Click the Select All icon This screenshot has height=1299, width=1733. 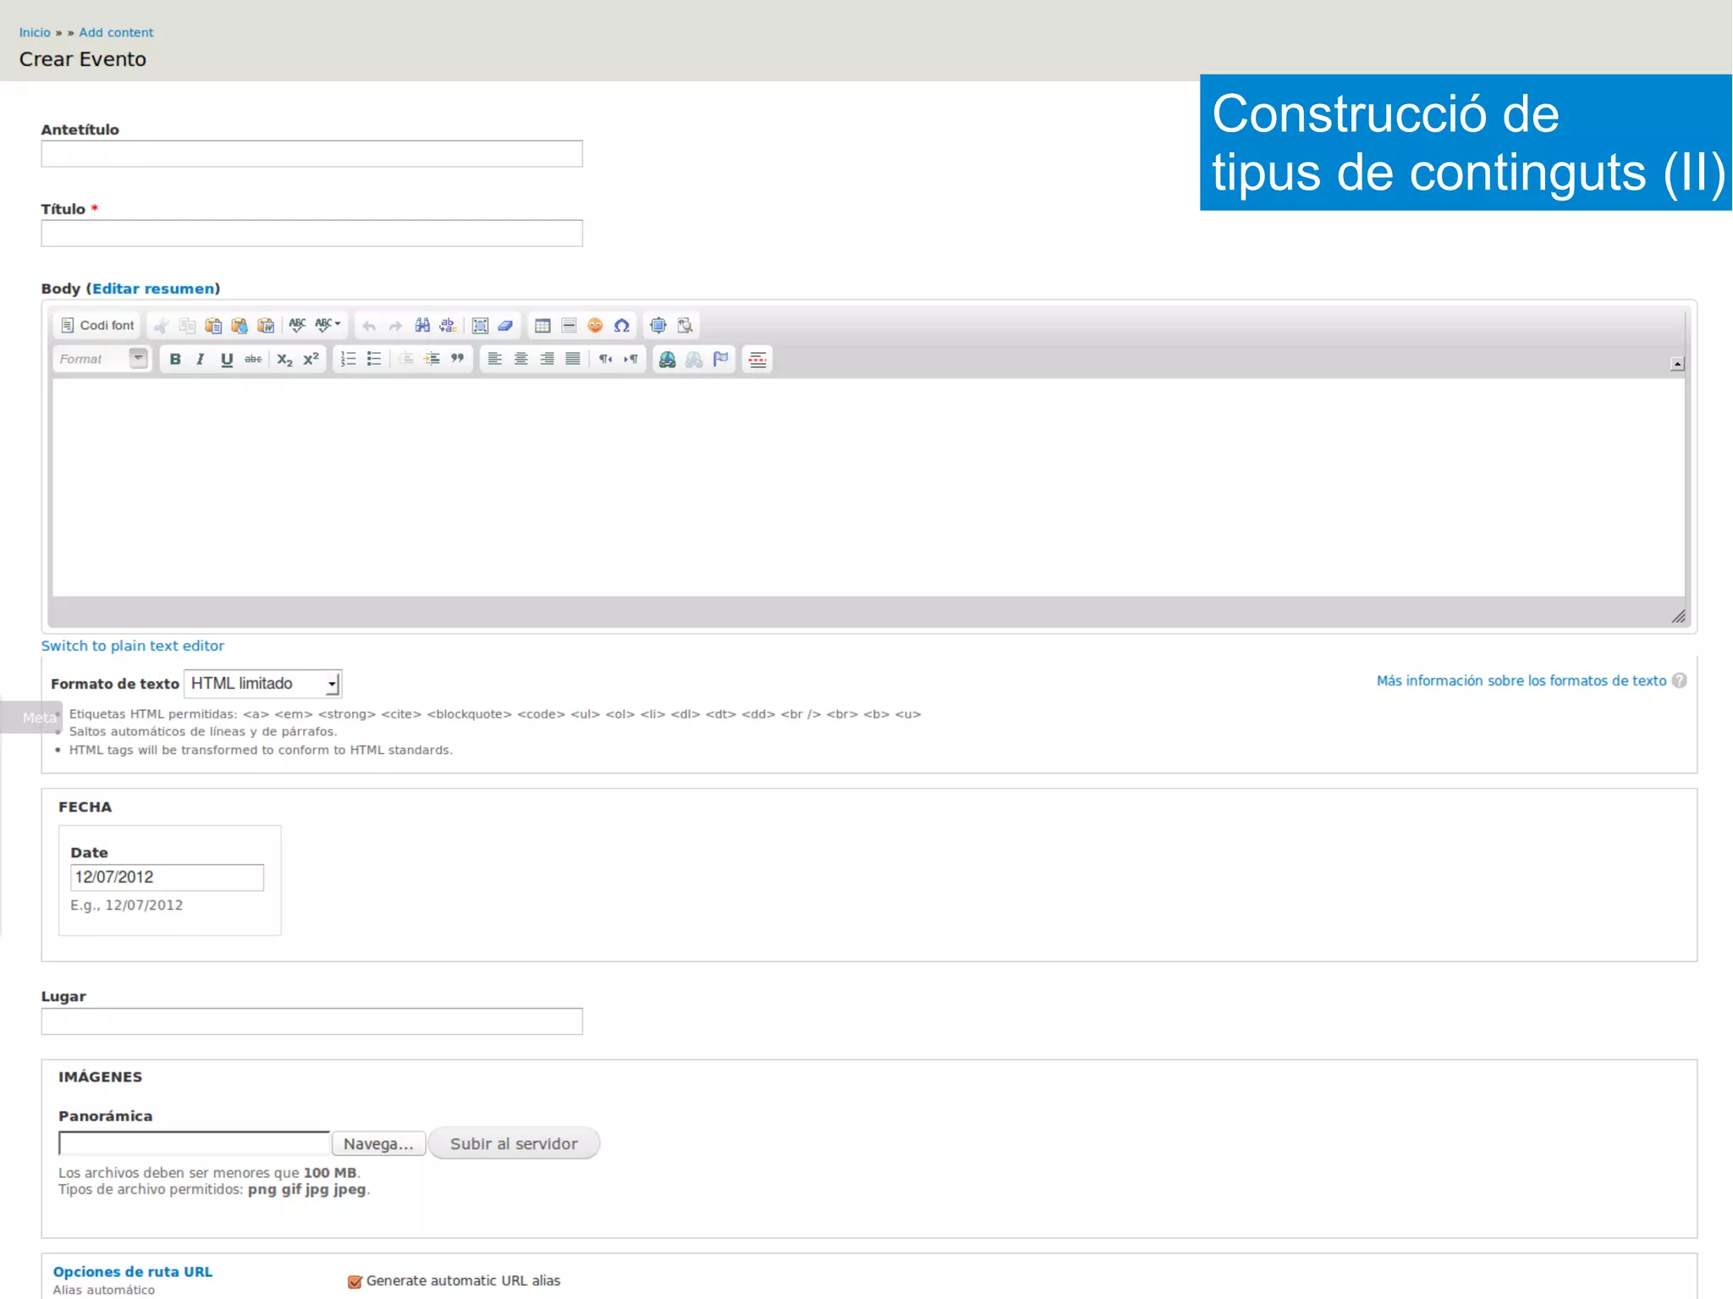[x=480, y=325]
